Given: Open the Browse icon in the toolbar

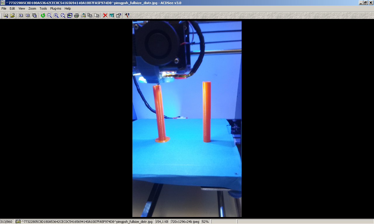Looking at the screenshot, I should coord(6,15).
